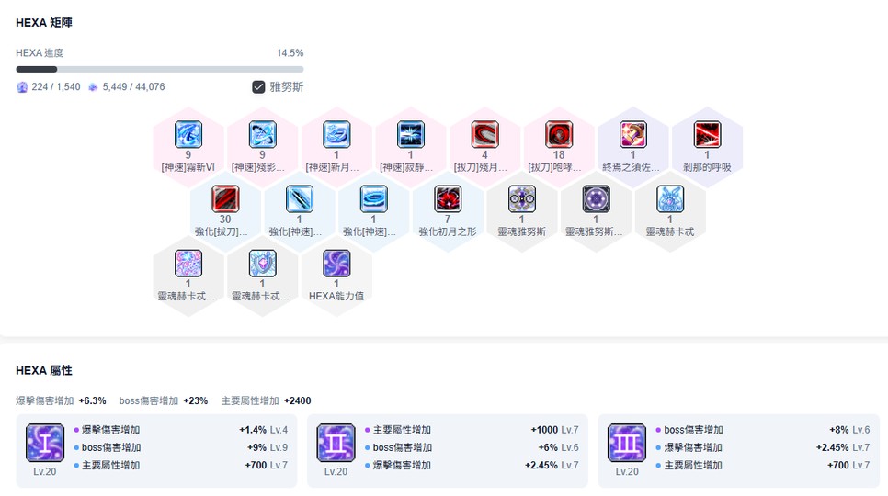Click the +8% Lv.6 boss row in core III
The image size is (888, 496).
pos(763,430)
